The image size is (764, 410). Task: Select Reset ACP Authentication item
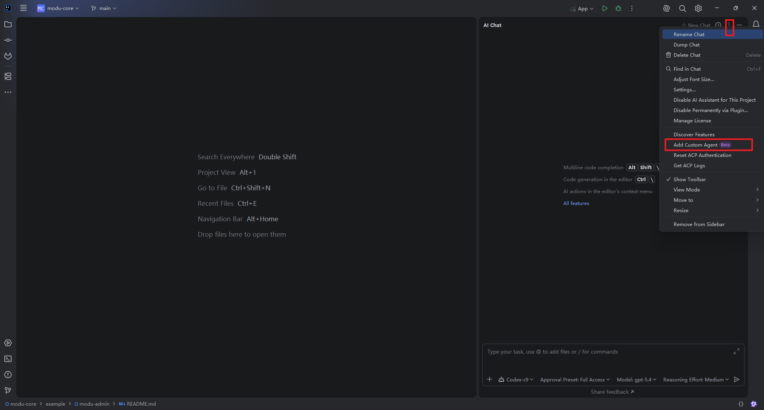pos(711,155)
